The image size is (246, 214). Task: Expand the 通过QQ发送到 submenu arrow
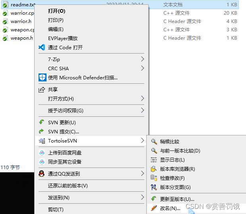click(142, 174)
